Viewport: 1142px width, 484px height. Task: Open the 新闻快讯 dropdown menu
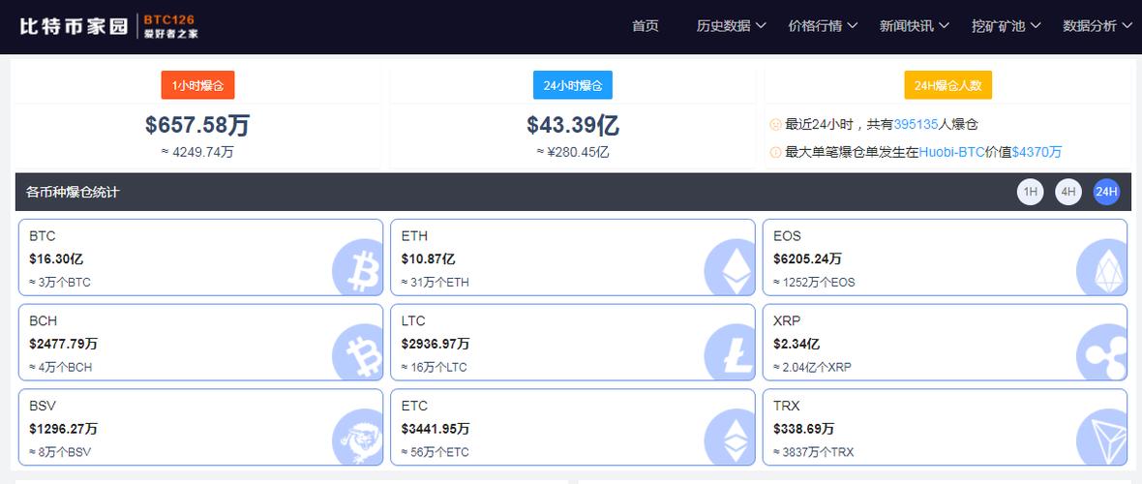(x=914, y=26)
